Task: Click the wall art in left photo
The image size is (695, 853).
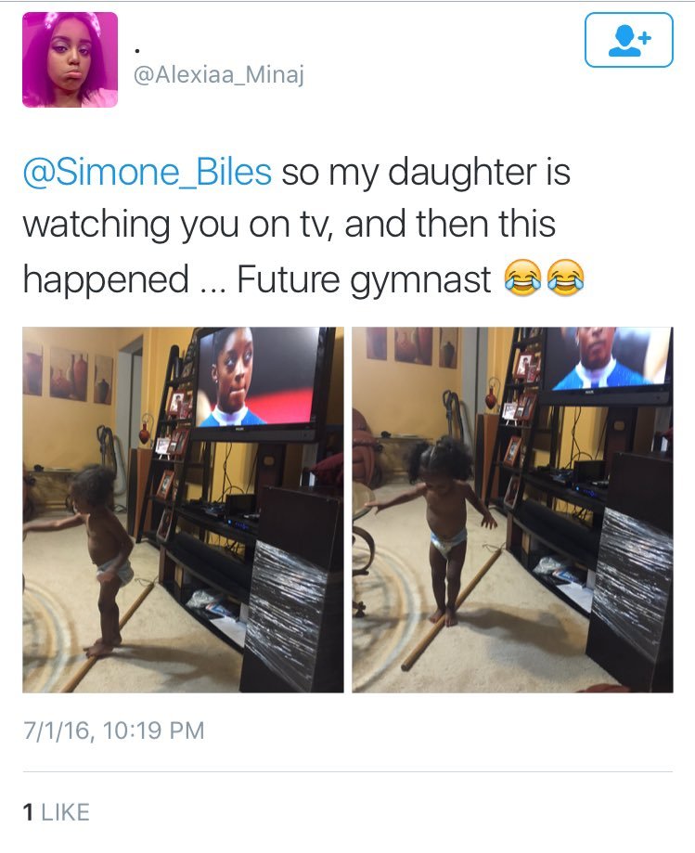Action: pyautogui.click(x=68, y=374)
